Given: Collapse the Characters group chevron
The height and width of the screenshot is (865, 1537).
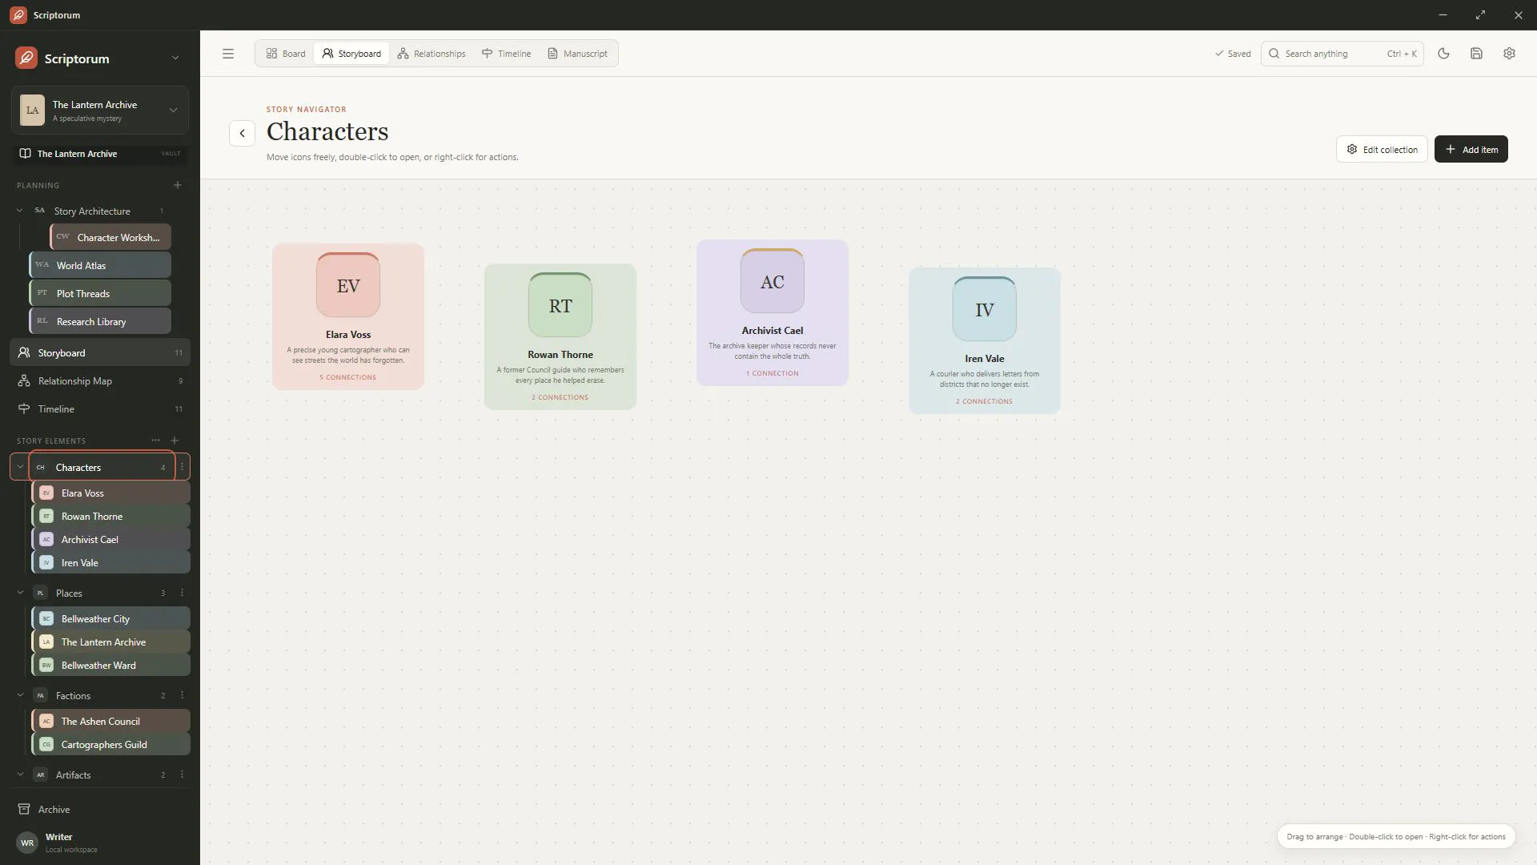Looking at the screenshot, I should (20, 467).
